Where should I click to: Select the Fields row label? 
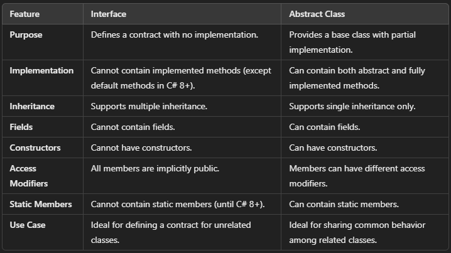pyautogui.click(x=21, y=127)
